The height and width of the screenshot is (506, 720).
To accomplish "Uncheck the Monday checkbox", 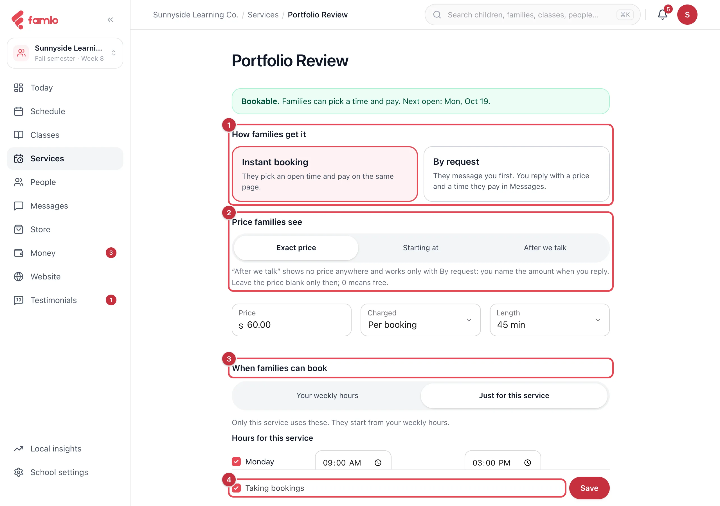I will click(x=236, y=462).
